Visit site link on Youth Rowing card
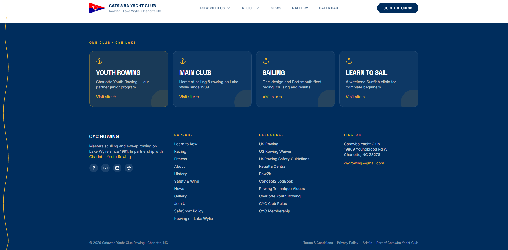This screenshot has width=508, height=250. [x=106, y=97]
